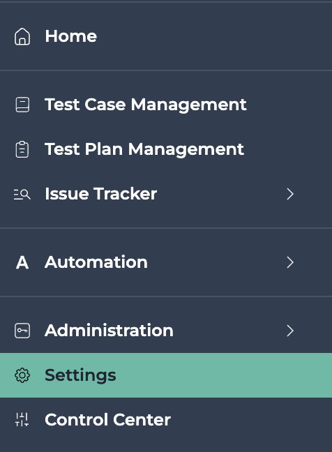Viewport: 332px width, 452px height.
Task: Click the Control Center sliders icon
Action: (22, 420)
